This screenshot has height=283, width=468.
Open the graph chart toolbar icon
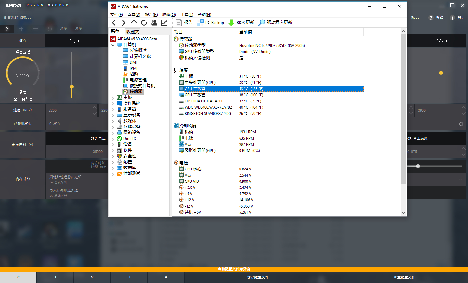tap(164, 22)
